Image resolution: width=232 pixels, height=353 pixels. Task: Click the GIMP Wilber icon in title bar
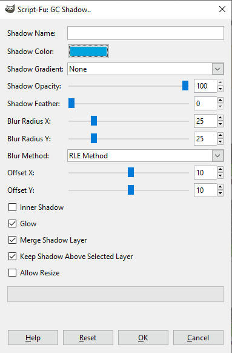[10, 9]
